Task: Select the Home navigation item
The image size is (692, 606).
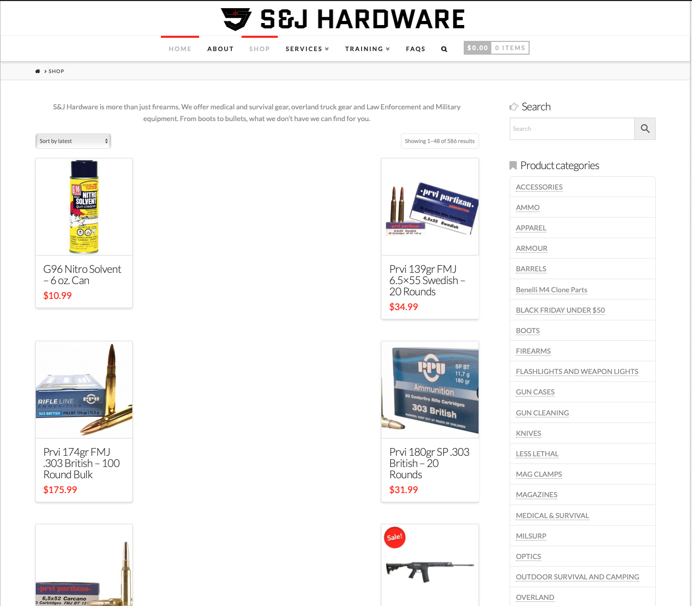Action: click(180, 49)
